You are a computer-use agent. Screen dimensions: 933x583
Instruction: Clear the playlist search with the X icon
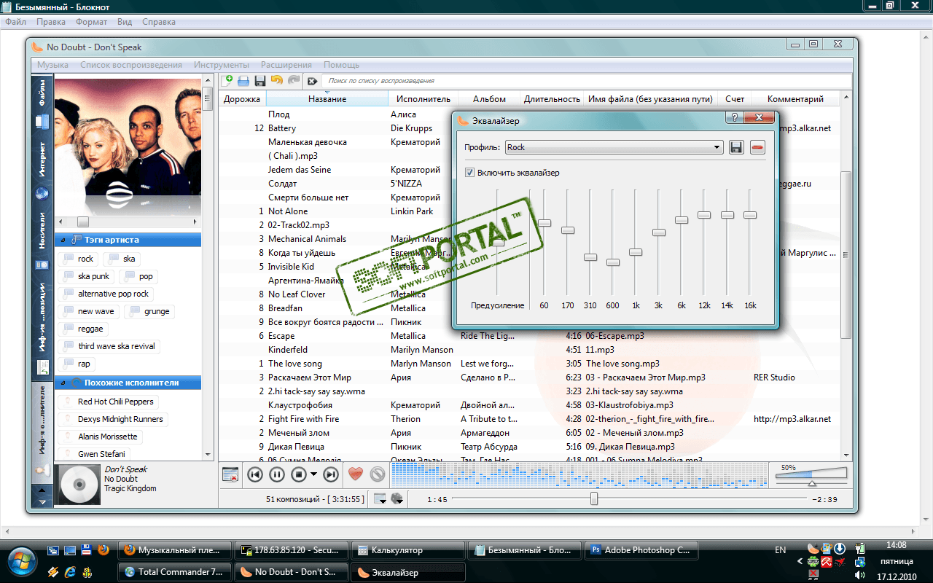pos(313,81)
